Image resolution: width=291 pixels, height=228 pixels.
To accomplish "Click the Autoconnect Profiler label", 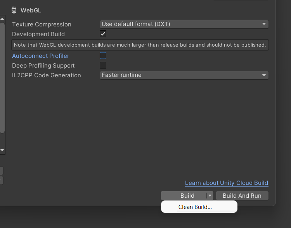I will [x=41, y=56].
